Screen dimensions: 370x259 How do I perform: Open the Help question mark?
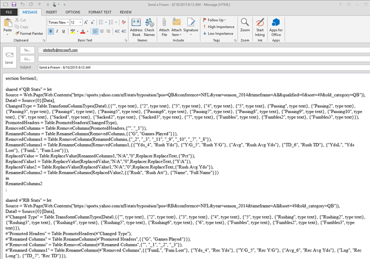pyautogui.click(x=340, y=5)
